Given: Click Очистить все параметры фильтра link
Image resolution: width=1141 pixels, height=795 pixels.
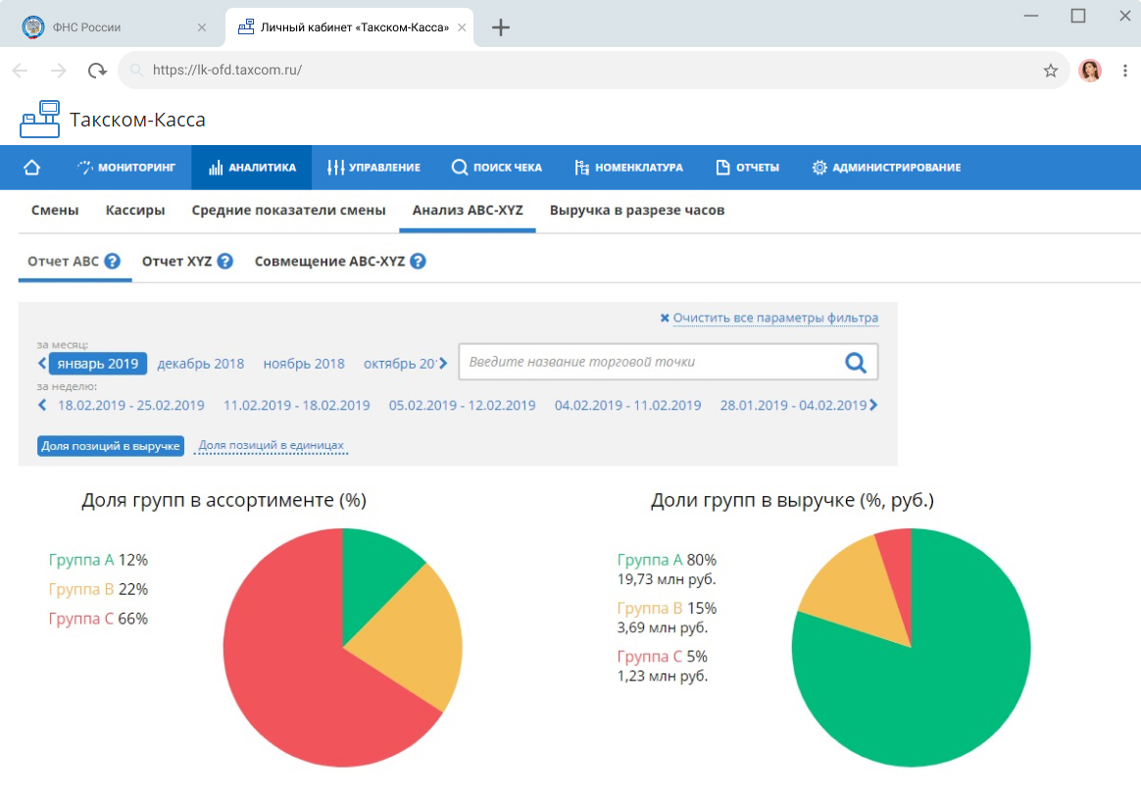Looking at the screenshot, I should click(774, 319).
